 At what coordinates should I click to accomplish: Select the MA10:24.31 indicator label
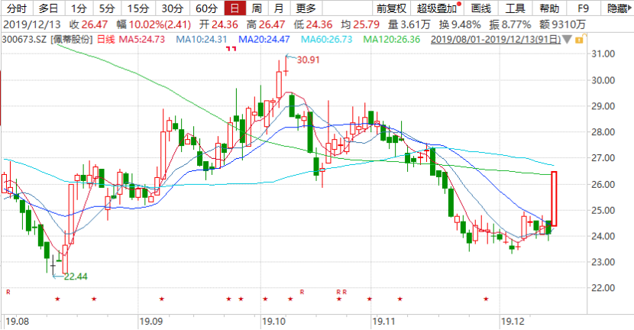pos(202,40)
